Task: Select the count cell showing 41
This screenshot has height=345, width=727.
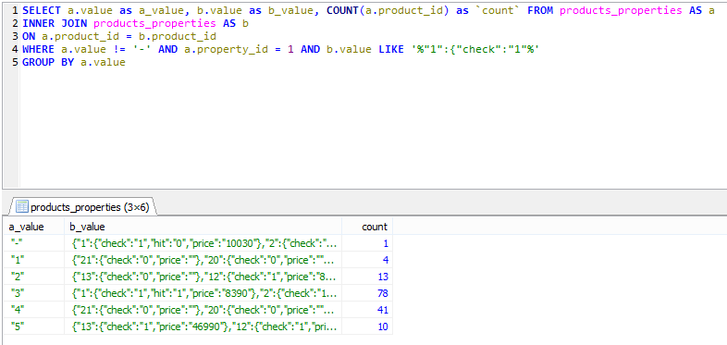Action: (x=367, y=310)
